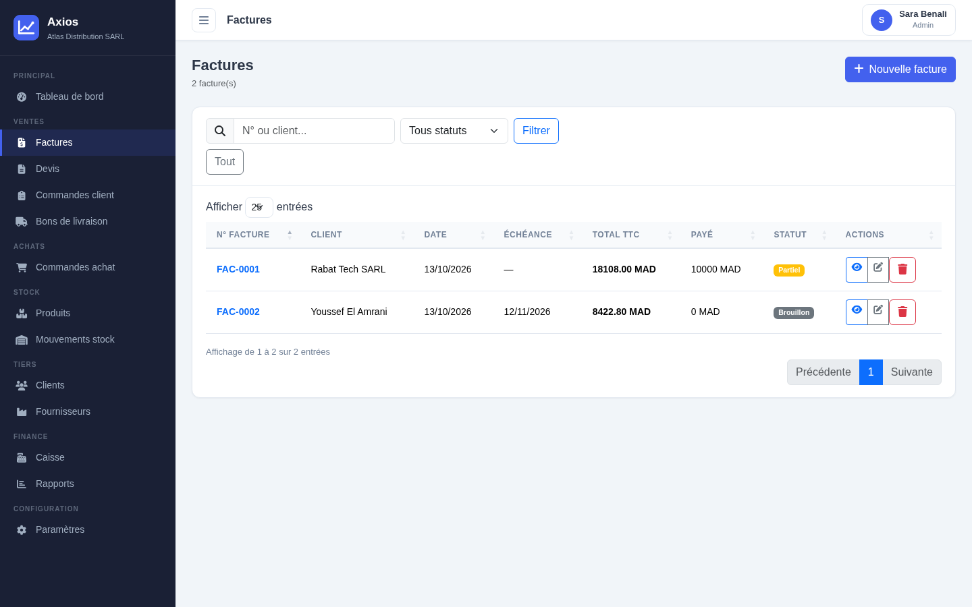
Task: Select Factures in sidebar
Action: coord(88,142)
